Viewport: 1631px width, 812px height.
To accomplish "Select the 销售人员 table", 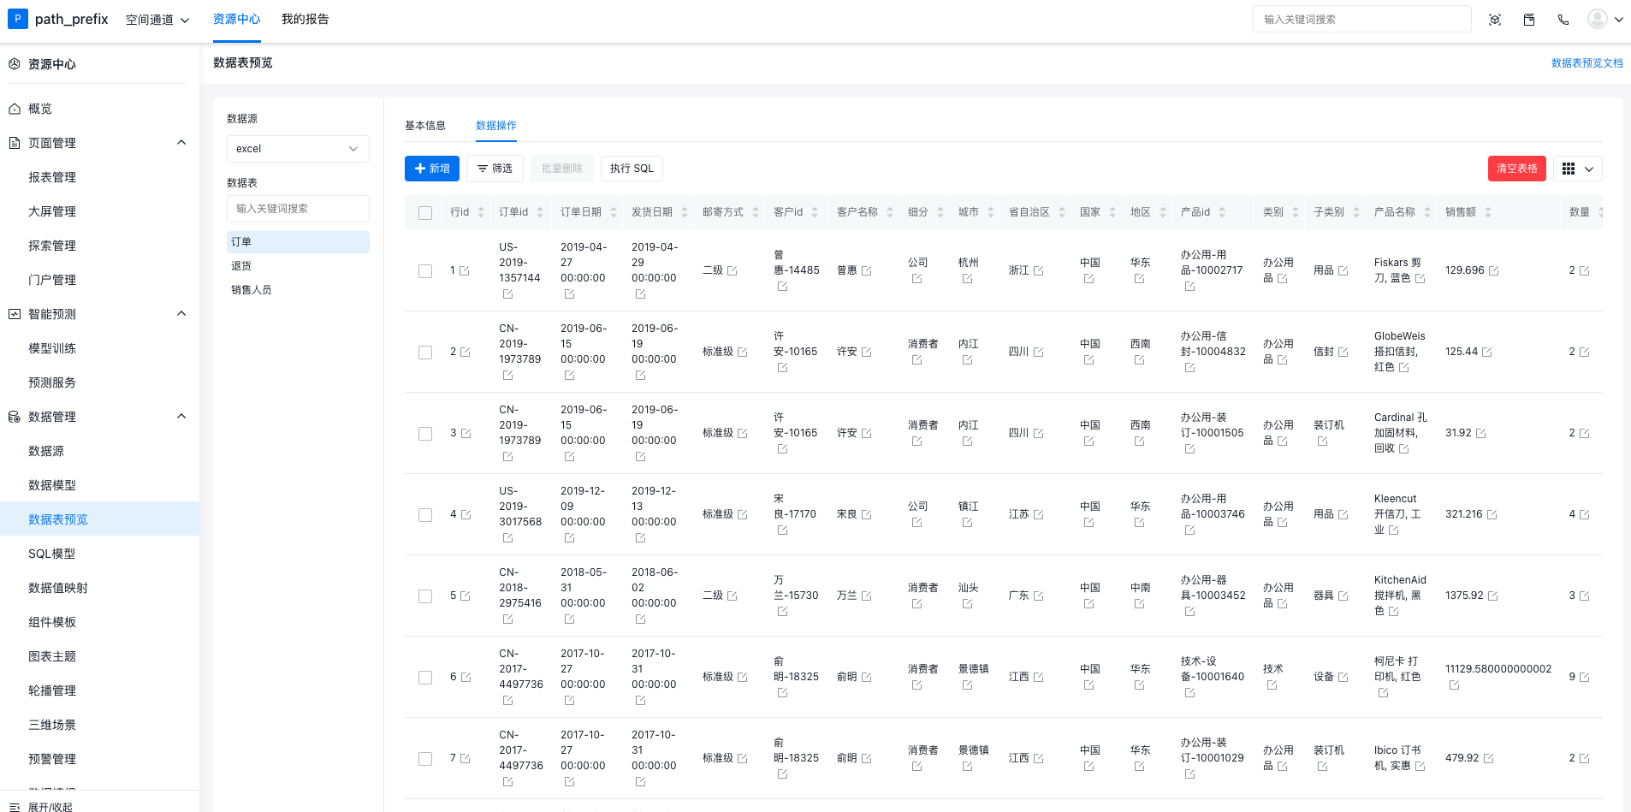I will pyautogui.click(x=298, y=290).
